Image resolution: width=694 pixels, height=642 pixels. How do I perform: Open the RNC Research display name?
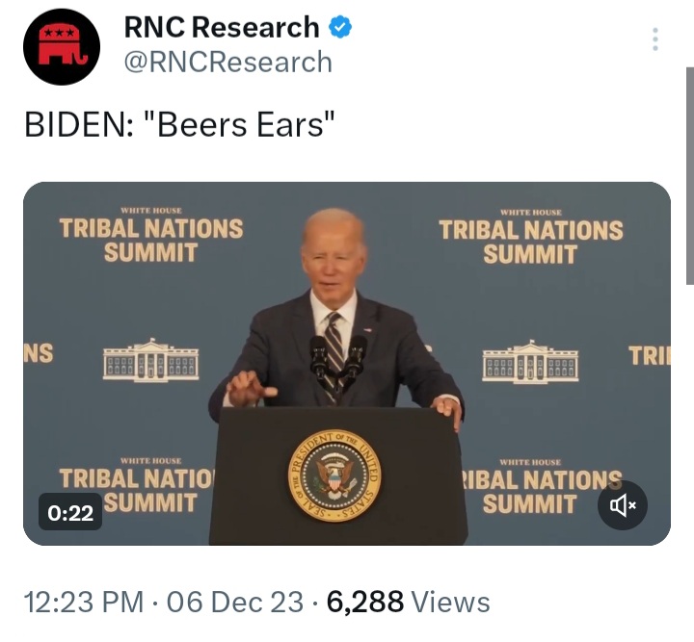point(222,27)
